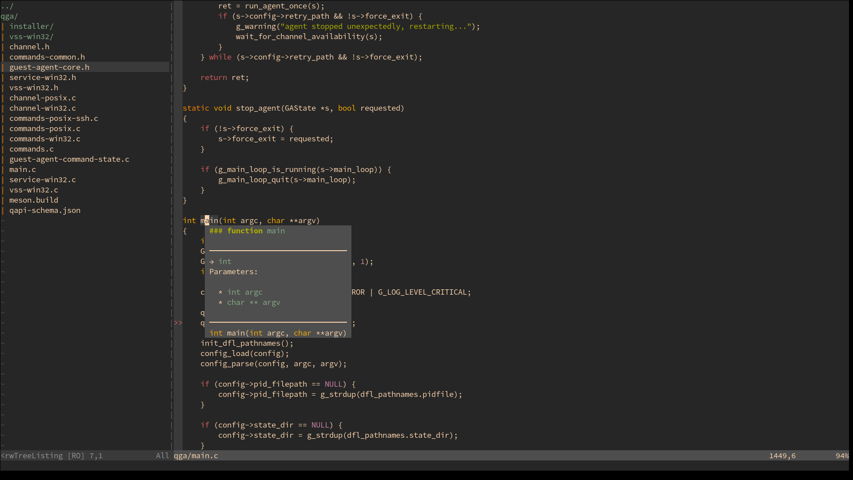Screen dimensions: 853x480
Task: Click config_parse call in main
Action: [x=227, y=364]
